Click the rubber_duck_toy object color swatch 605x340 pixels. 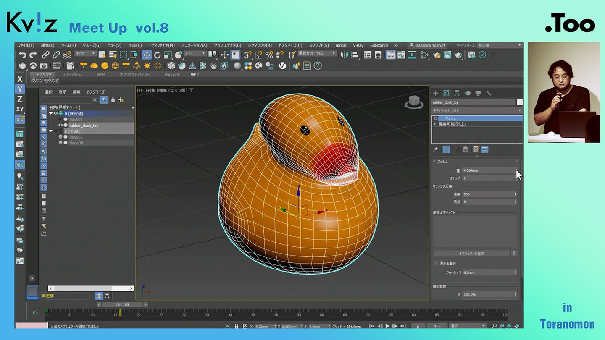point(520,102)
